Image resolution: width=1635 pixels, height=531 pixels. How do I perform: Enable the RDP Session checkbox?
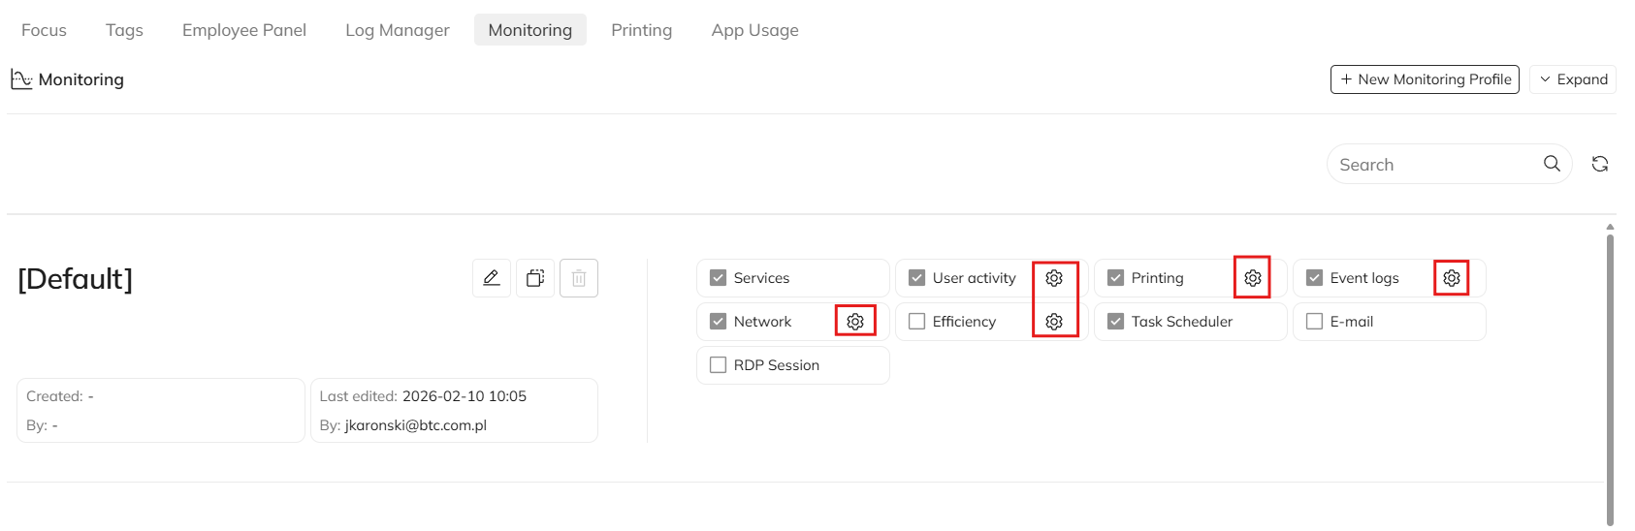tap(718, 365)
